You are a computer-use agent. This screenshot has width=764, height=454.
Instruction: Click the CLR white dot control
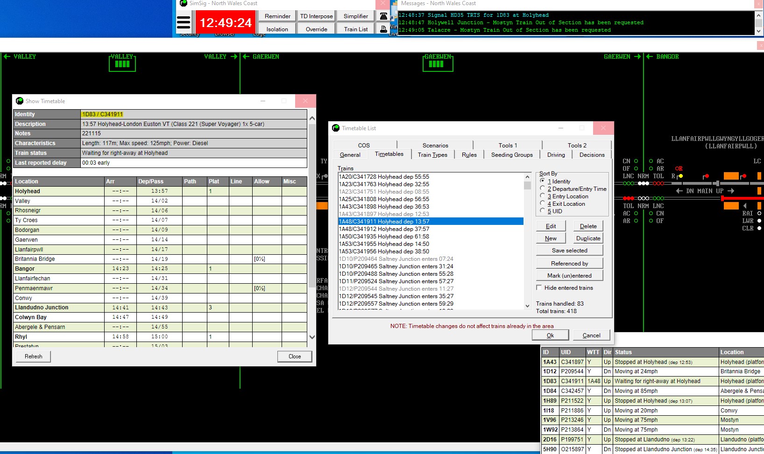[759, 228]
